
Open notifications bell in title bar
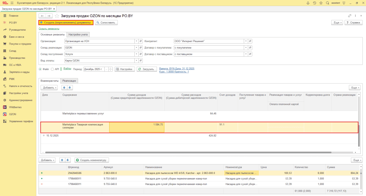[x=308, y=3]
